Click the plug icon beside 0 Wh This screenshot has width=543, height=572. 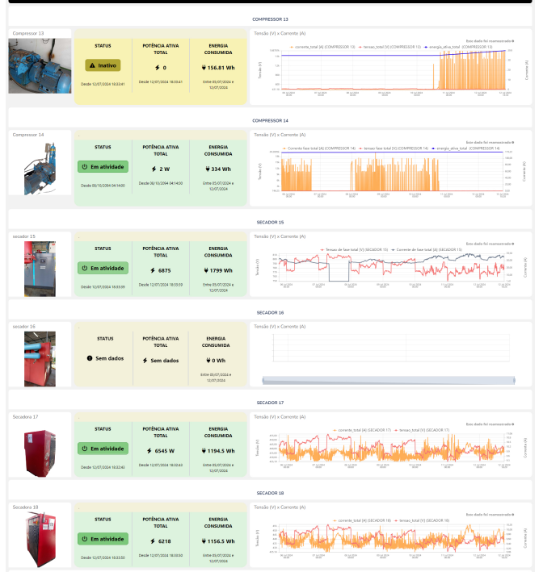click(x=208, y=361)
